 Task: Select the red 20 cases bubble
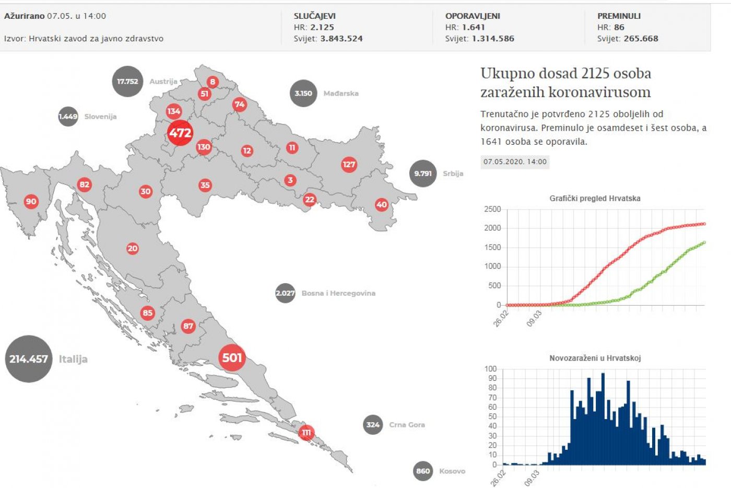133,249
